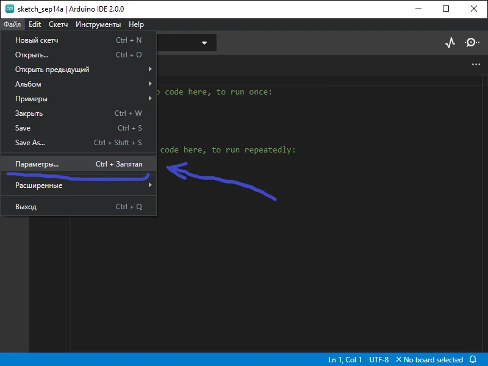Open the Help menu

coord(136,24)
